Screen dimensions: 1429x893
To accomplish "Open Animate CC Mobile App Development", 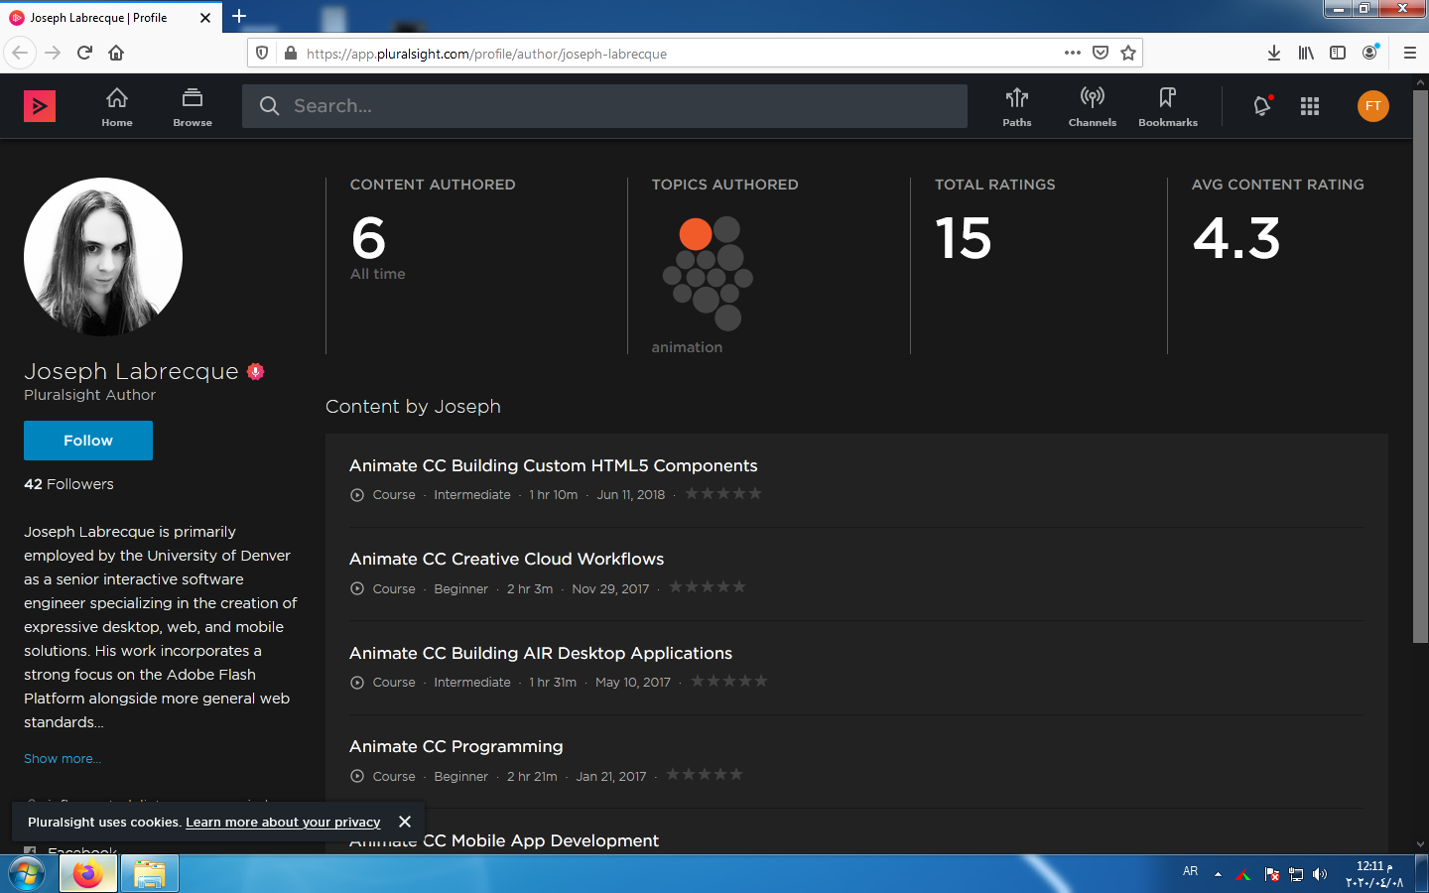I will pos(504,840).
